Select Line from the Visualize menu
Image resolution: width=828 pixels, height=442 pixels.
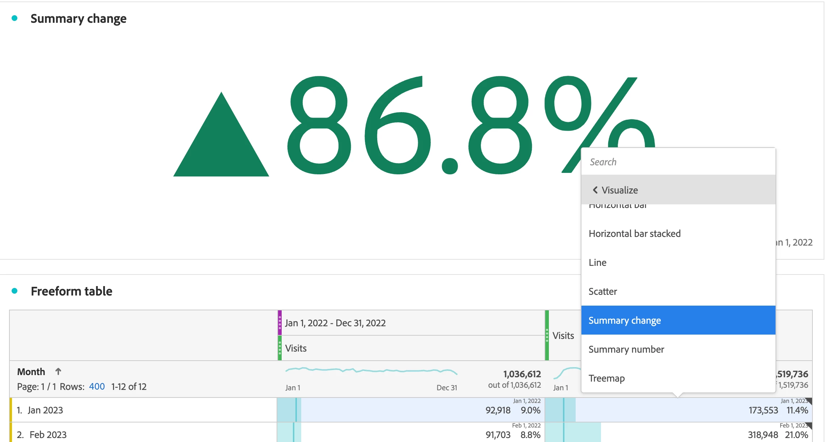pyautogui.click(x=597, y=263)
